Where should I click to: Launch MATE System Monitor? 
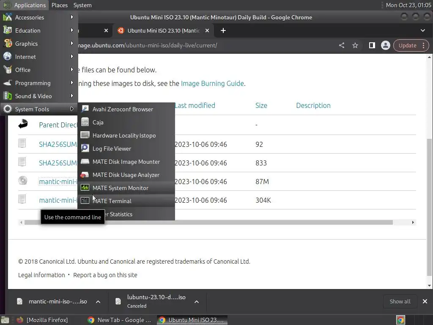coord(126,188)
